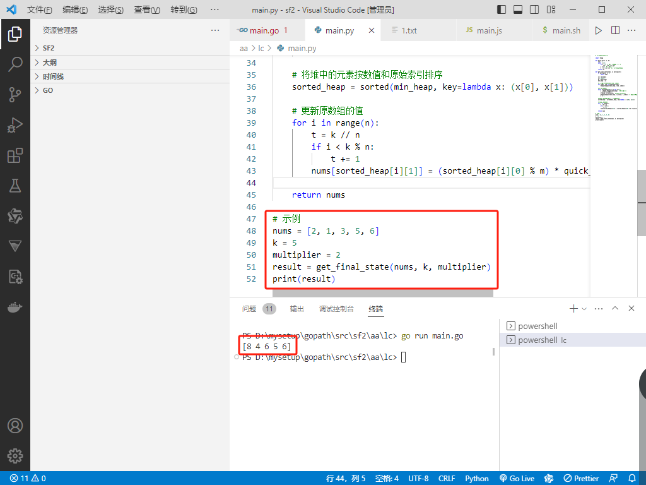Image resolution: width=646 pixels, height=485 pixels.
Task: Click Prettier status bar item
Action: tap(581, 479)
